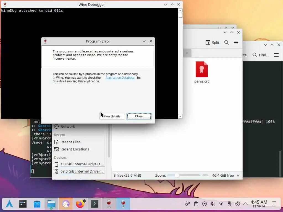Click the Show Details button
Screen dimensions: 283x212
[112, 116]
